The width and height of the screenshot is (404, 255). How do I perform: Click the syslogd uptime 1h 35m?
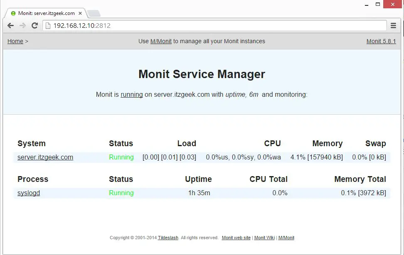click(x=199, y=193)
